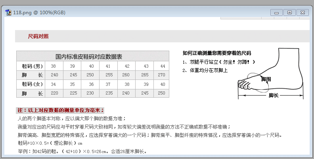Click women's shoe size cell 35
Screen dimensions: 314x159
point(72,84)
